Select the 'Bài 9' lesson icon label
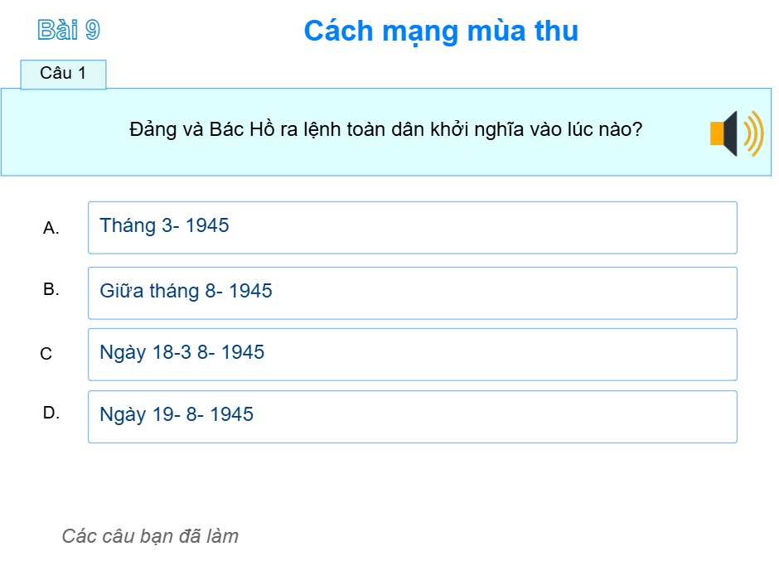779x561 pixels. (70, 28)
